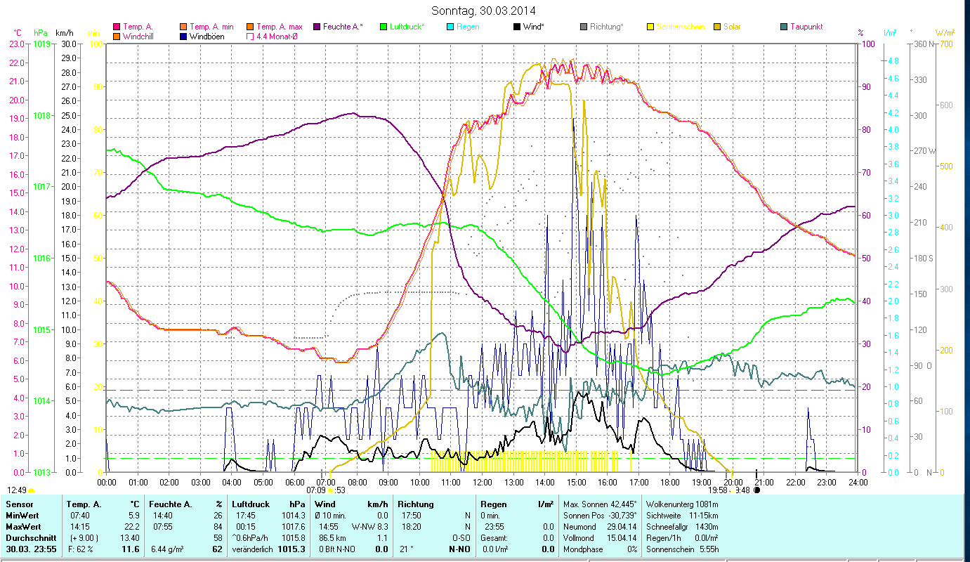Click the max temperature value 22.2
The width and height of the screenshot is (970, 562).
133,527
